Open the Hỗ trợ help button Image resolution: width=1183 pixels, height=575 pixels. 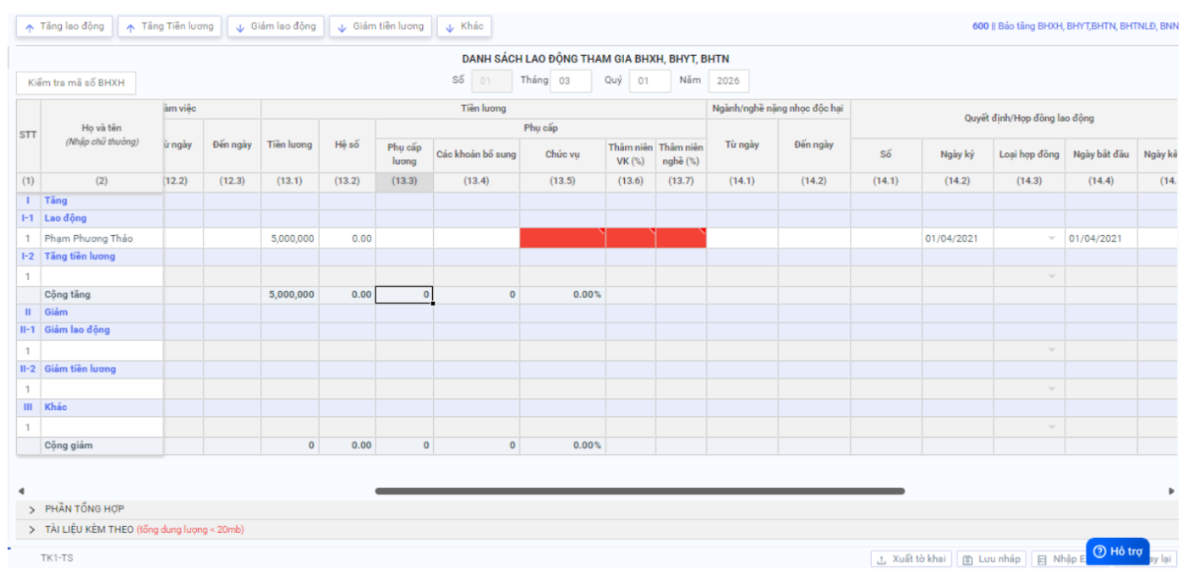tap(1117, 551)
